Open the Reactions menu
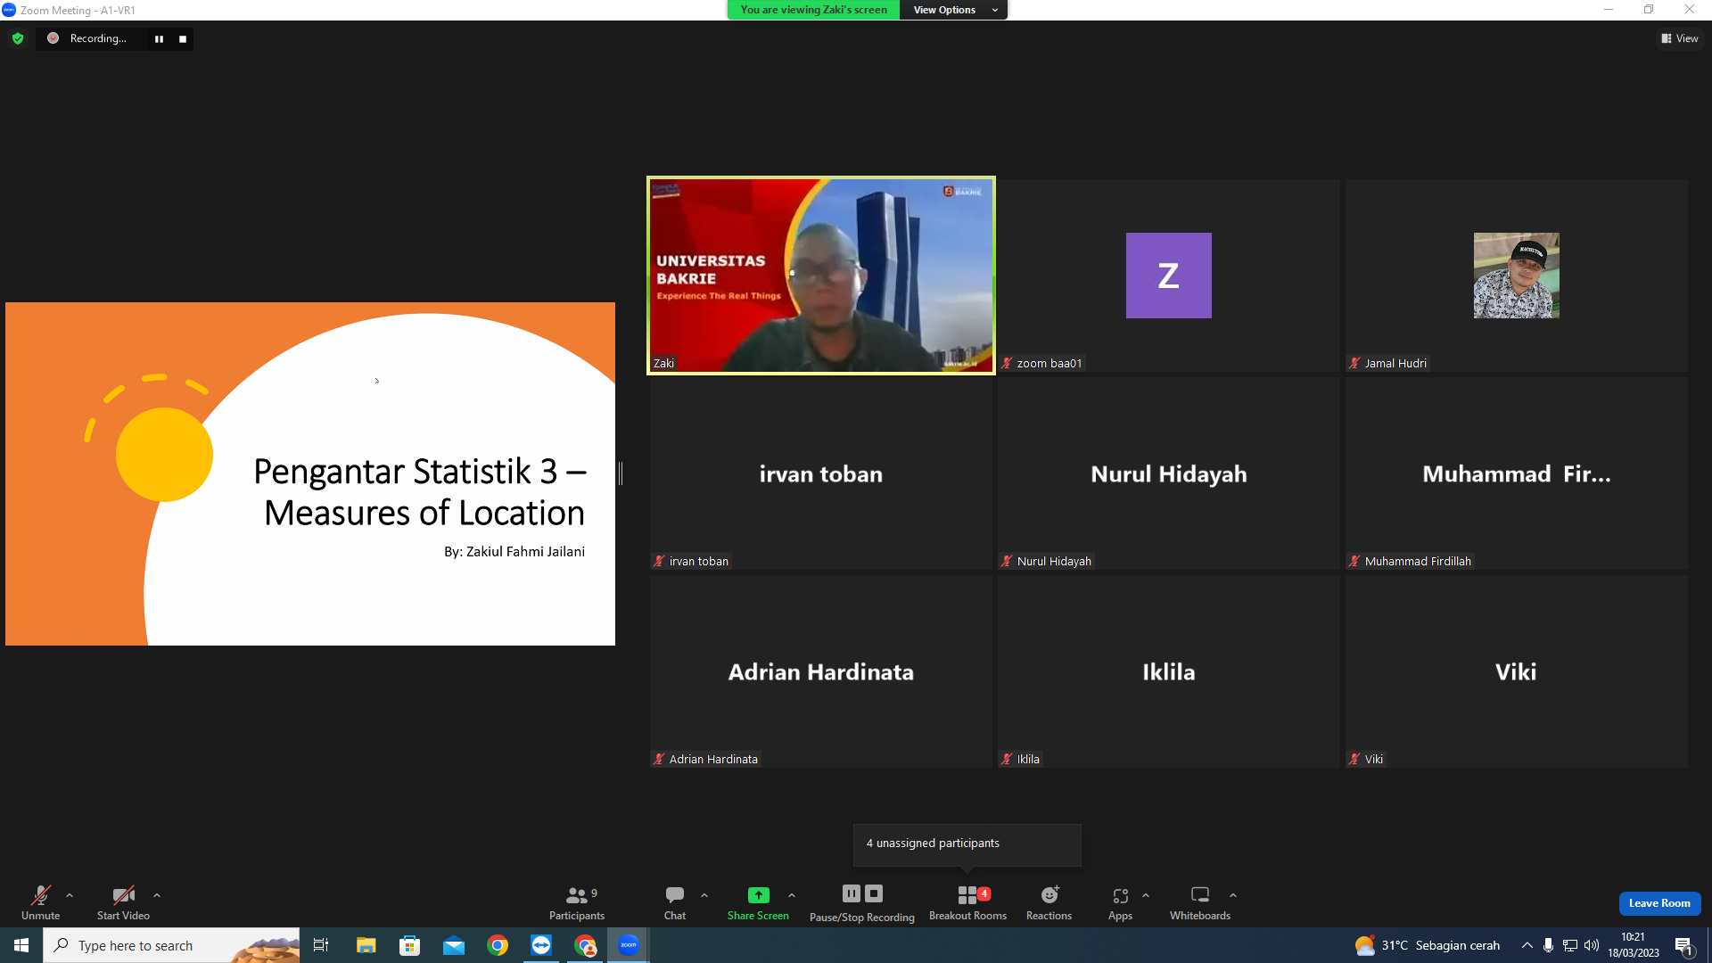 (1049, 902)
